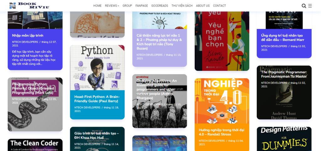The image size is (321, 151).
Task: Click NTECH DEVELOPERS author on Head-First Python card
Action: [87, 107]
